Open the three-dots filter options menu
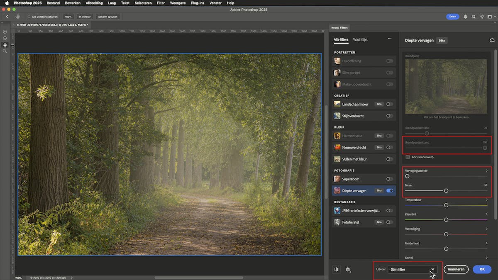The image size is (498, 280). click(390, 39)
